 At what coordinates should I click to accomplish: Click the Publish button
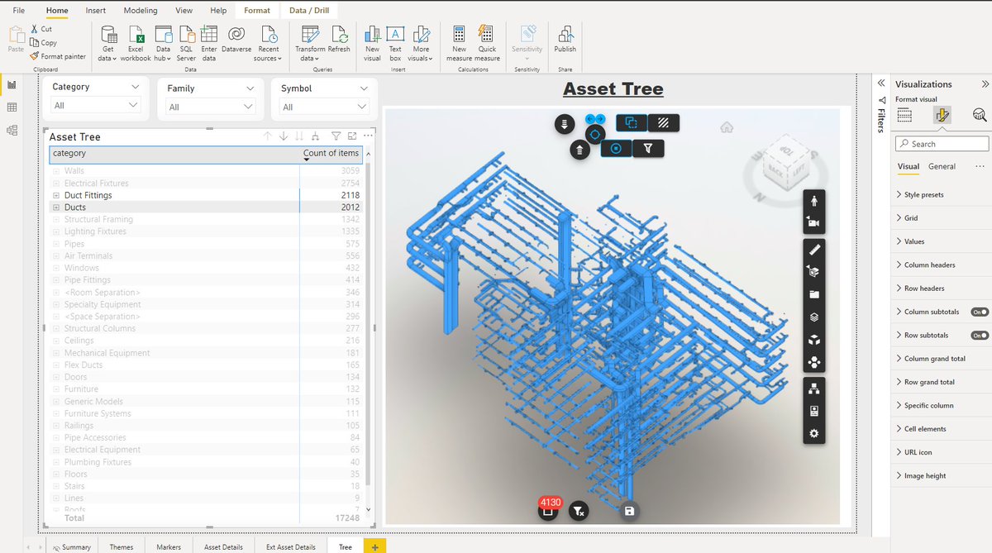(565, 41)
